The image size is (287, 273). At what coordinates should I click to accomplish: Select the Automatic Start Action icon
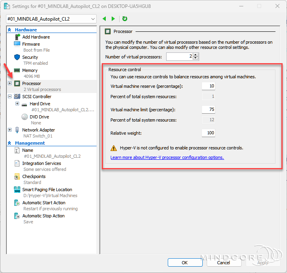coord(17,203)
